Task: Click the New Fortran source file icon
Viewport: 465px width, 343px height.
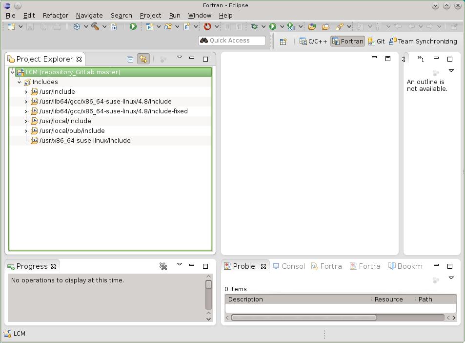Action: click(x=186, y=27)
